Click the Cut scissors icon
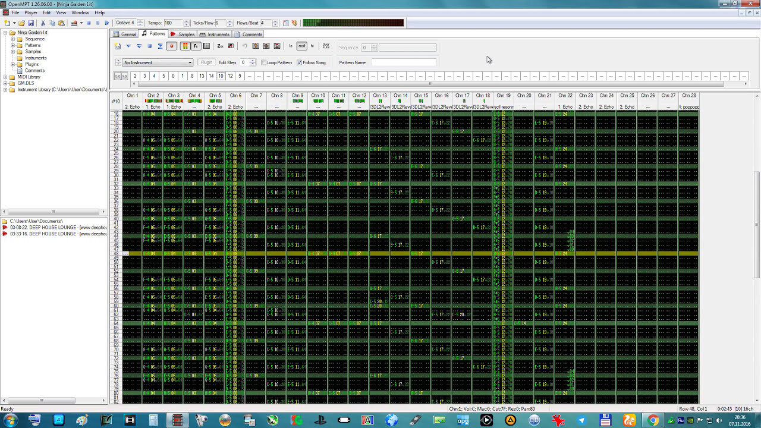The image size is (761, 428). (x=43, y=23)
